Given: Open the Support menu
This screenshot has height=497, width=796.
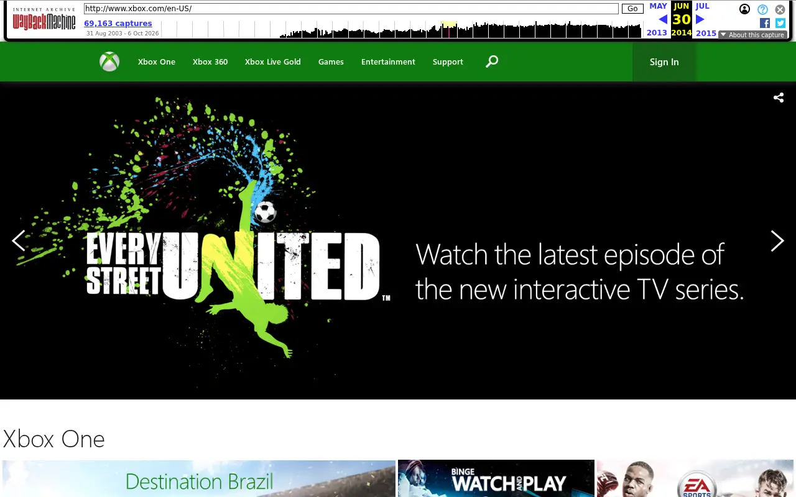Looking at the screenshot, I should click(448, 62).
